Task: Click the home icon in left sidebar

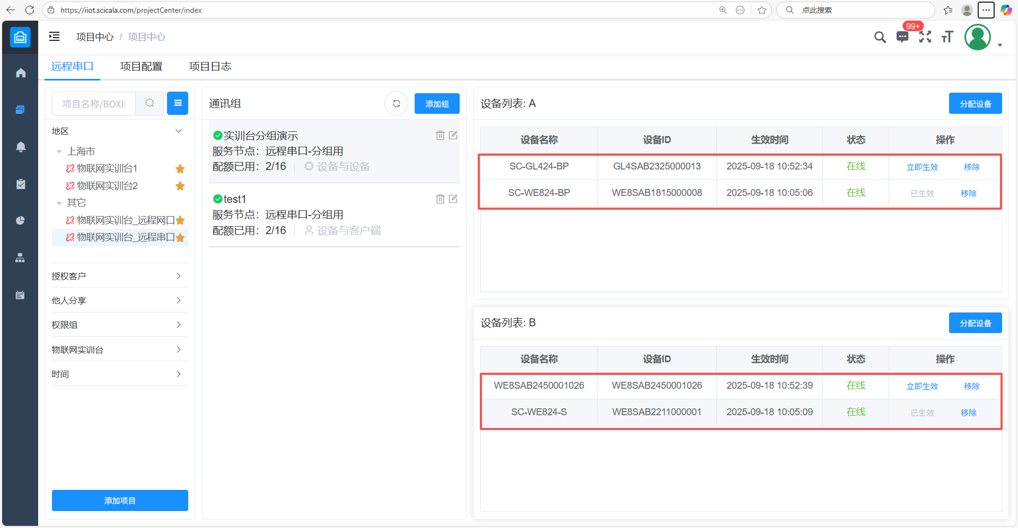Action: tap(21, 73)
